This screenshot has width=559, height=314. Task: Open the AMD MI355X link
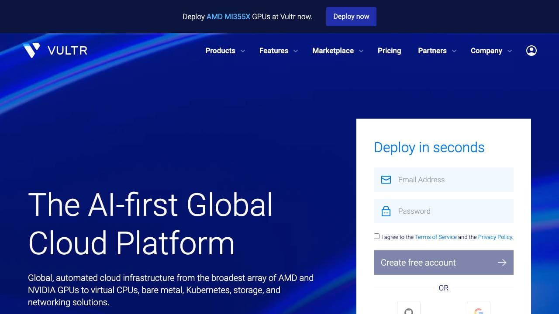[228, 17]
